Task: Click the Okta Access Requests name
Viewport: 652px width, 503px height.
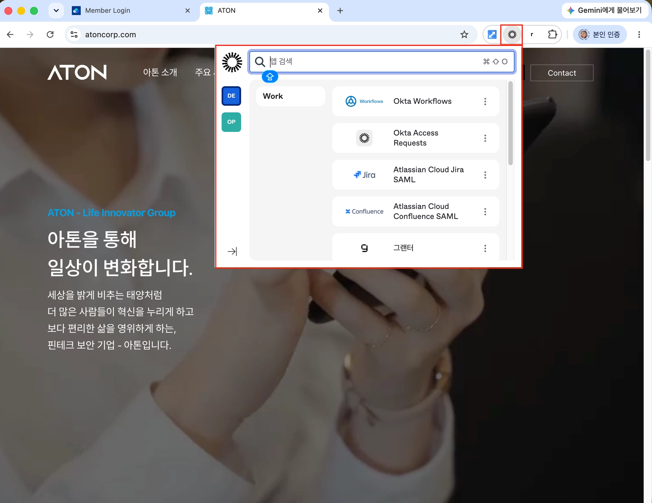Action: click(416, 138)
